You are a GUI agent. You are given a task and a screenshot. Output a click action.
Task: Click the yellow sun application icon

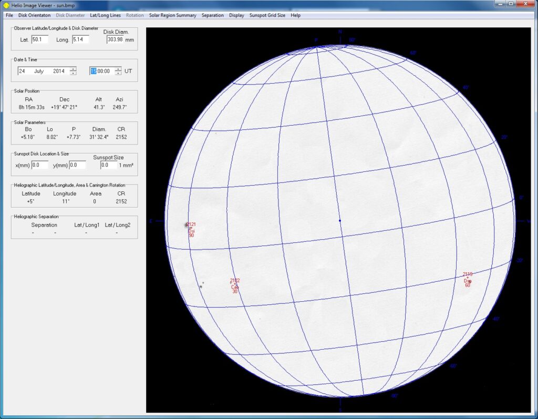point(6,5)
